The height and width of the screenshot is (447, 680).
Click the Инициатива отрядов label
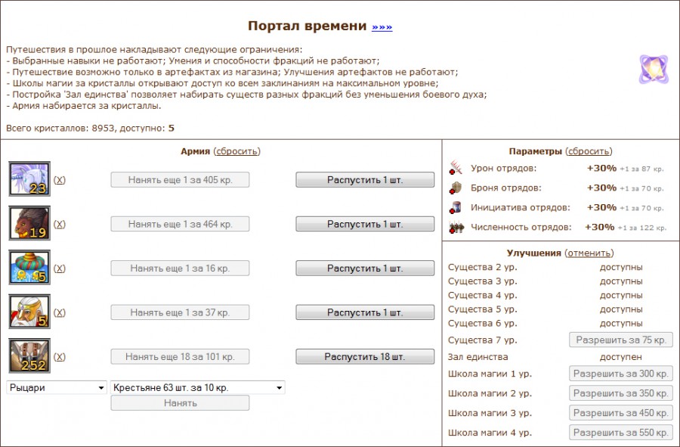(521, 207)
